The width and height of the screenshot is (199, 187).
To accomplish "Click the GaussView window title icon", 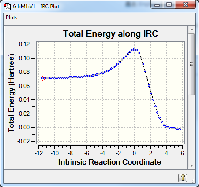I will (x=7, y=7).
